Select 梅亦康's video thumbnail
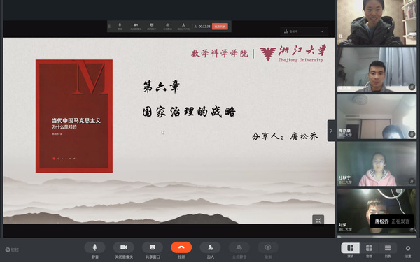Viewport: 420px width, 262px height. (x=377, y=117)
